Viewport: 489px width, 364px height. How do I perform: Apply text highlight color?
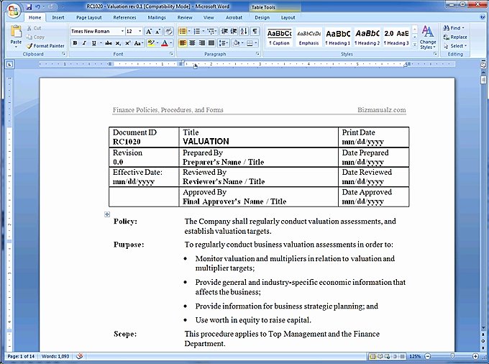point(151,43)
